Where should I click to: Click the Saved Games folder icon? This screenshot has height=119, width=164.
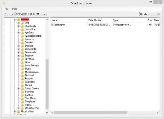[x=22, y=89]
